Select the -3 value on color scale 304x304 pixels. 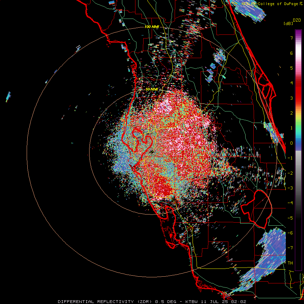tap(290, 188)
